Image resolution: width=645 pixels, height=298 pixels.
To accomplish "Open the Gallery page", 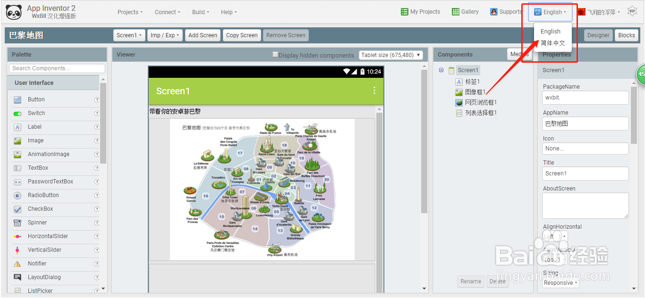I will (x=465, y=12).
